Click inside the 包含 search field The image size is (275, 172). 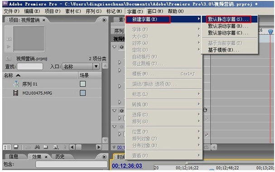pyautogui.click(x=72, y=164)
